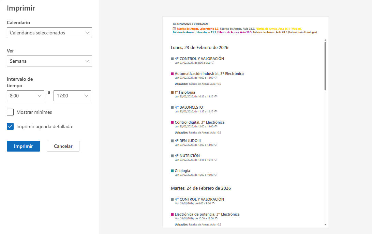Enable the Mostrar minimes checkbox
372x234 pixels.
[x=10, y=112]
